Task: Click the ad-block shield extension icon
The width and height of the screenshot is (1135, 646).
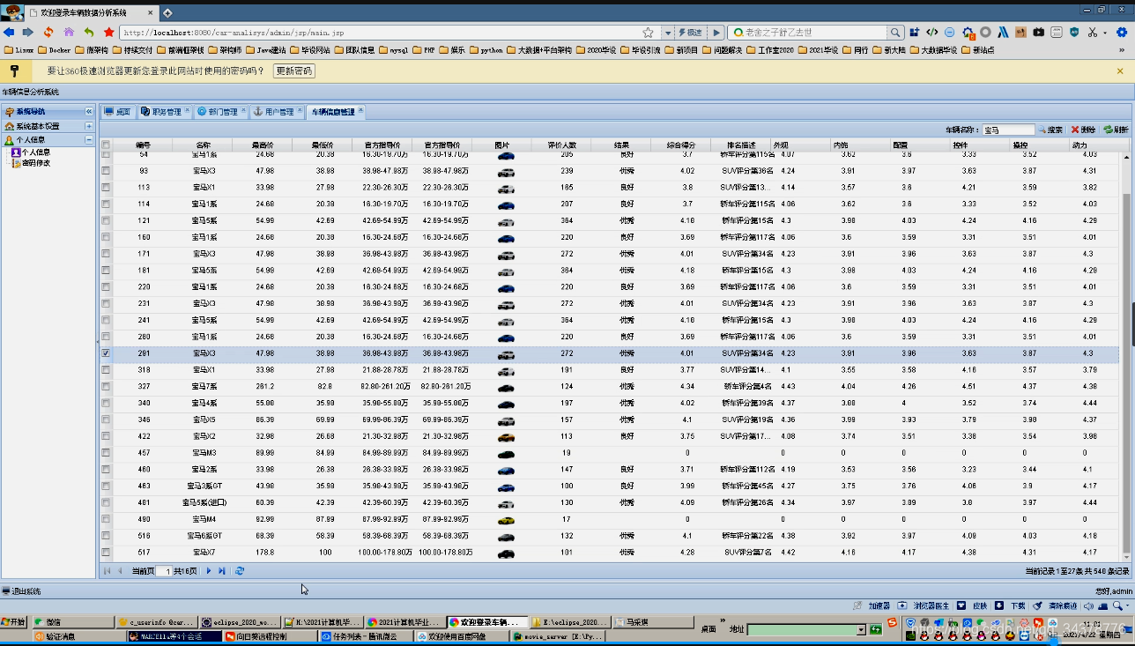Action: pos(1074,33)
